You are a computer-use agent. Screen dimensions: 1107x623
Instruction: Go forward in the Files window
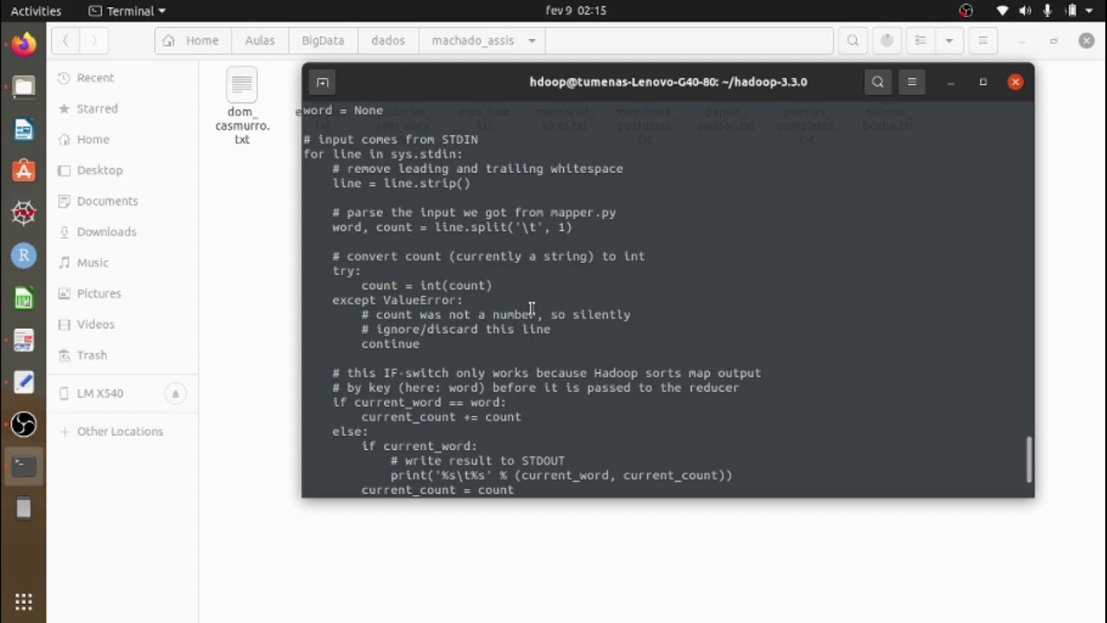(x=93, y=41)
